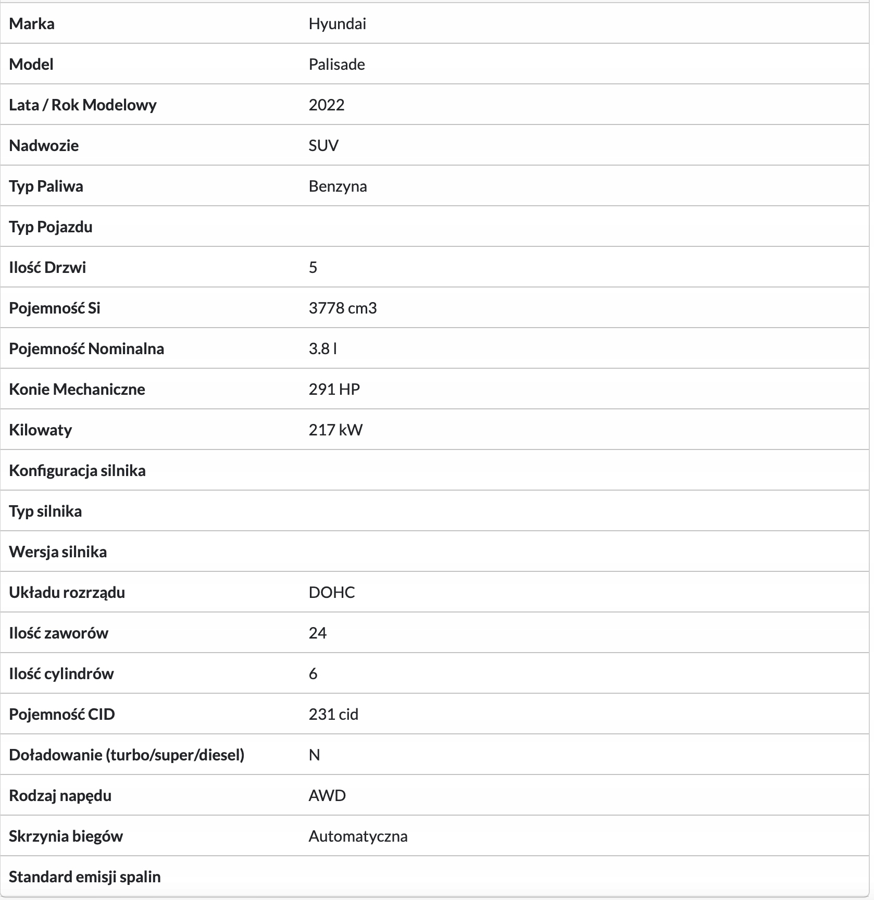Click the Ilość Drzwi label
The height and width of the screenshot is (900, 874).
coord(47,267)
